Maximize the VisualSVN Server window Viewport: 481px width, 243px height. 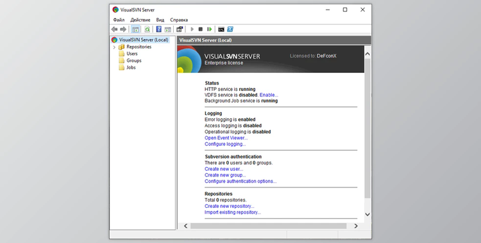(x=345, y=10)
